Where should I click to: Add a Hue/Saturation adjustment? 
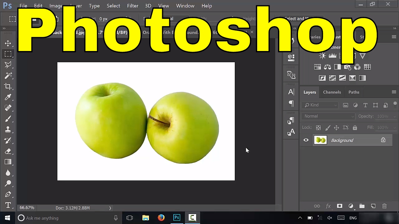click(x=317, y=67)
